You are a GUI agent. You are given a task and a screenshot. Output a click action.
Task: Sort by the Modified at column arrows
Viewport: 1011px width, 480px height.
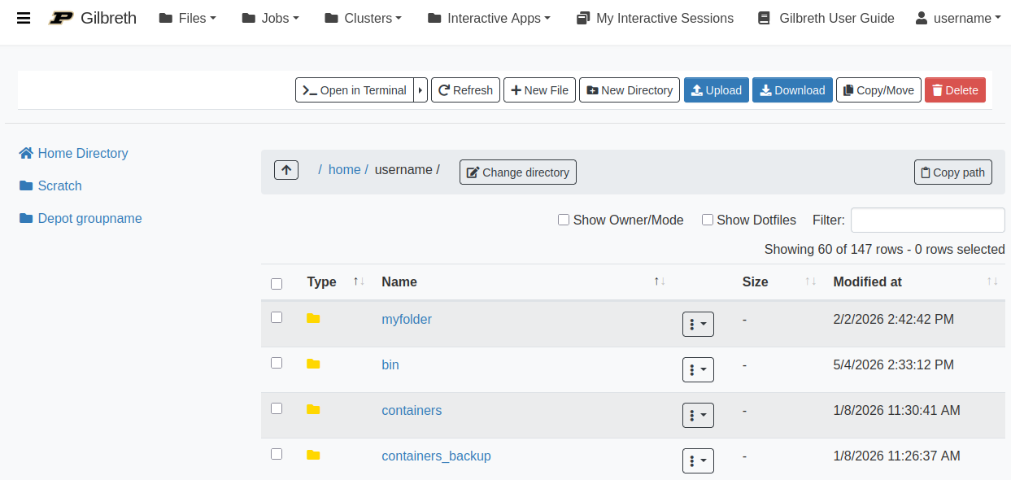tap(992, 281)
